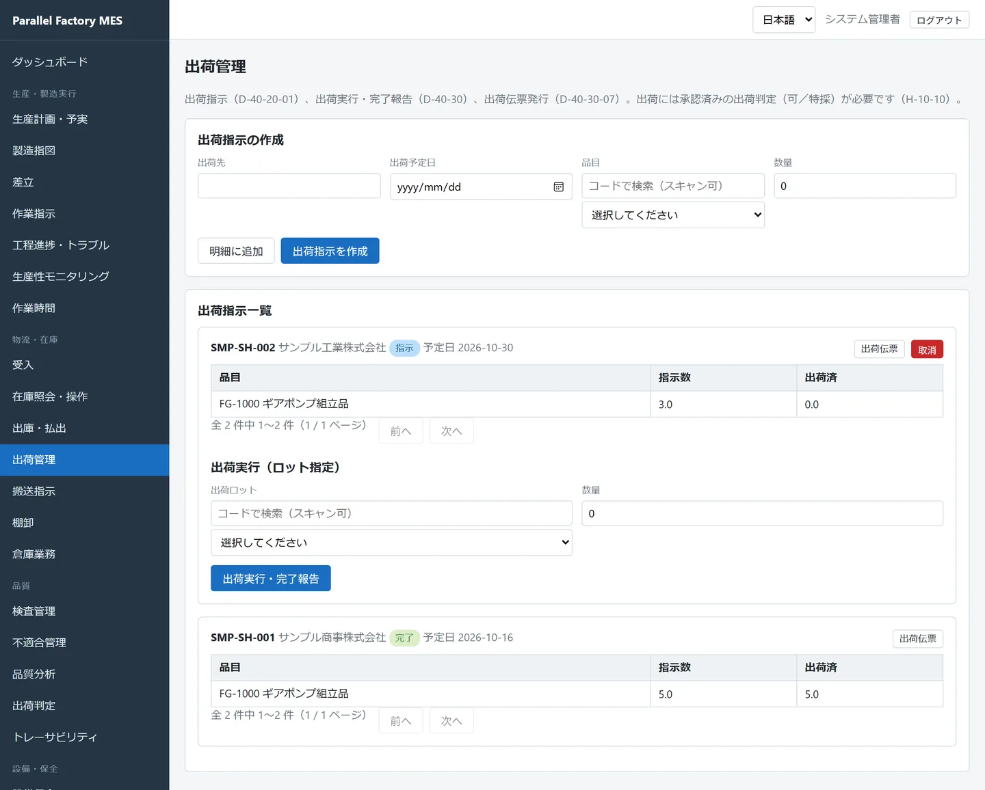Click the ログアウト button
Image resolution: width=985 pixels, height=790 pixels.
[939, 20]
